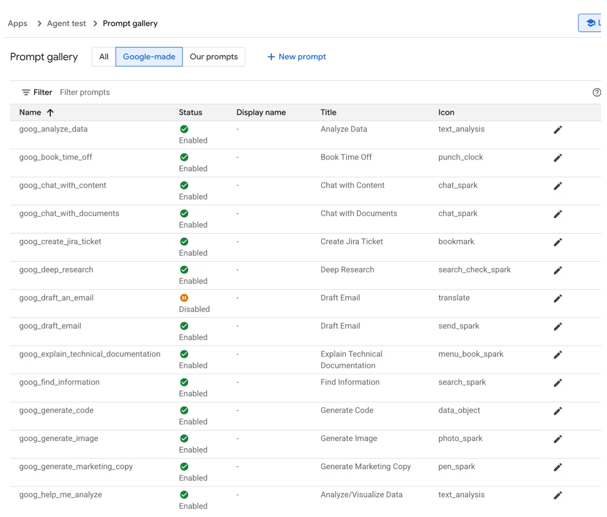Screen dimensions: 607x517
Task: Click the Title column header
Action: (x=328, y=113)
